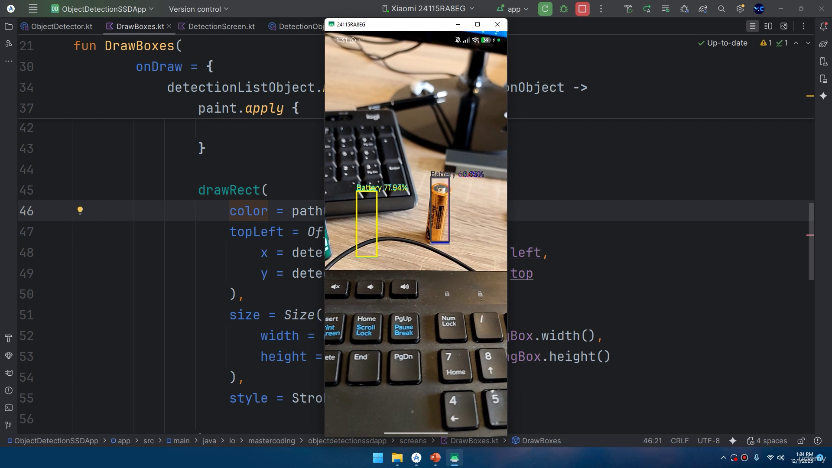Open the Notifications bell icon
832x468 pixels.
pyautogui.click(x=823, y=26)
